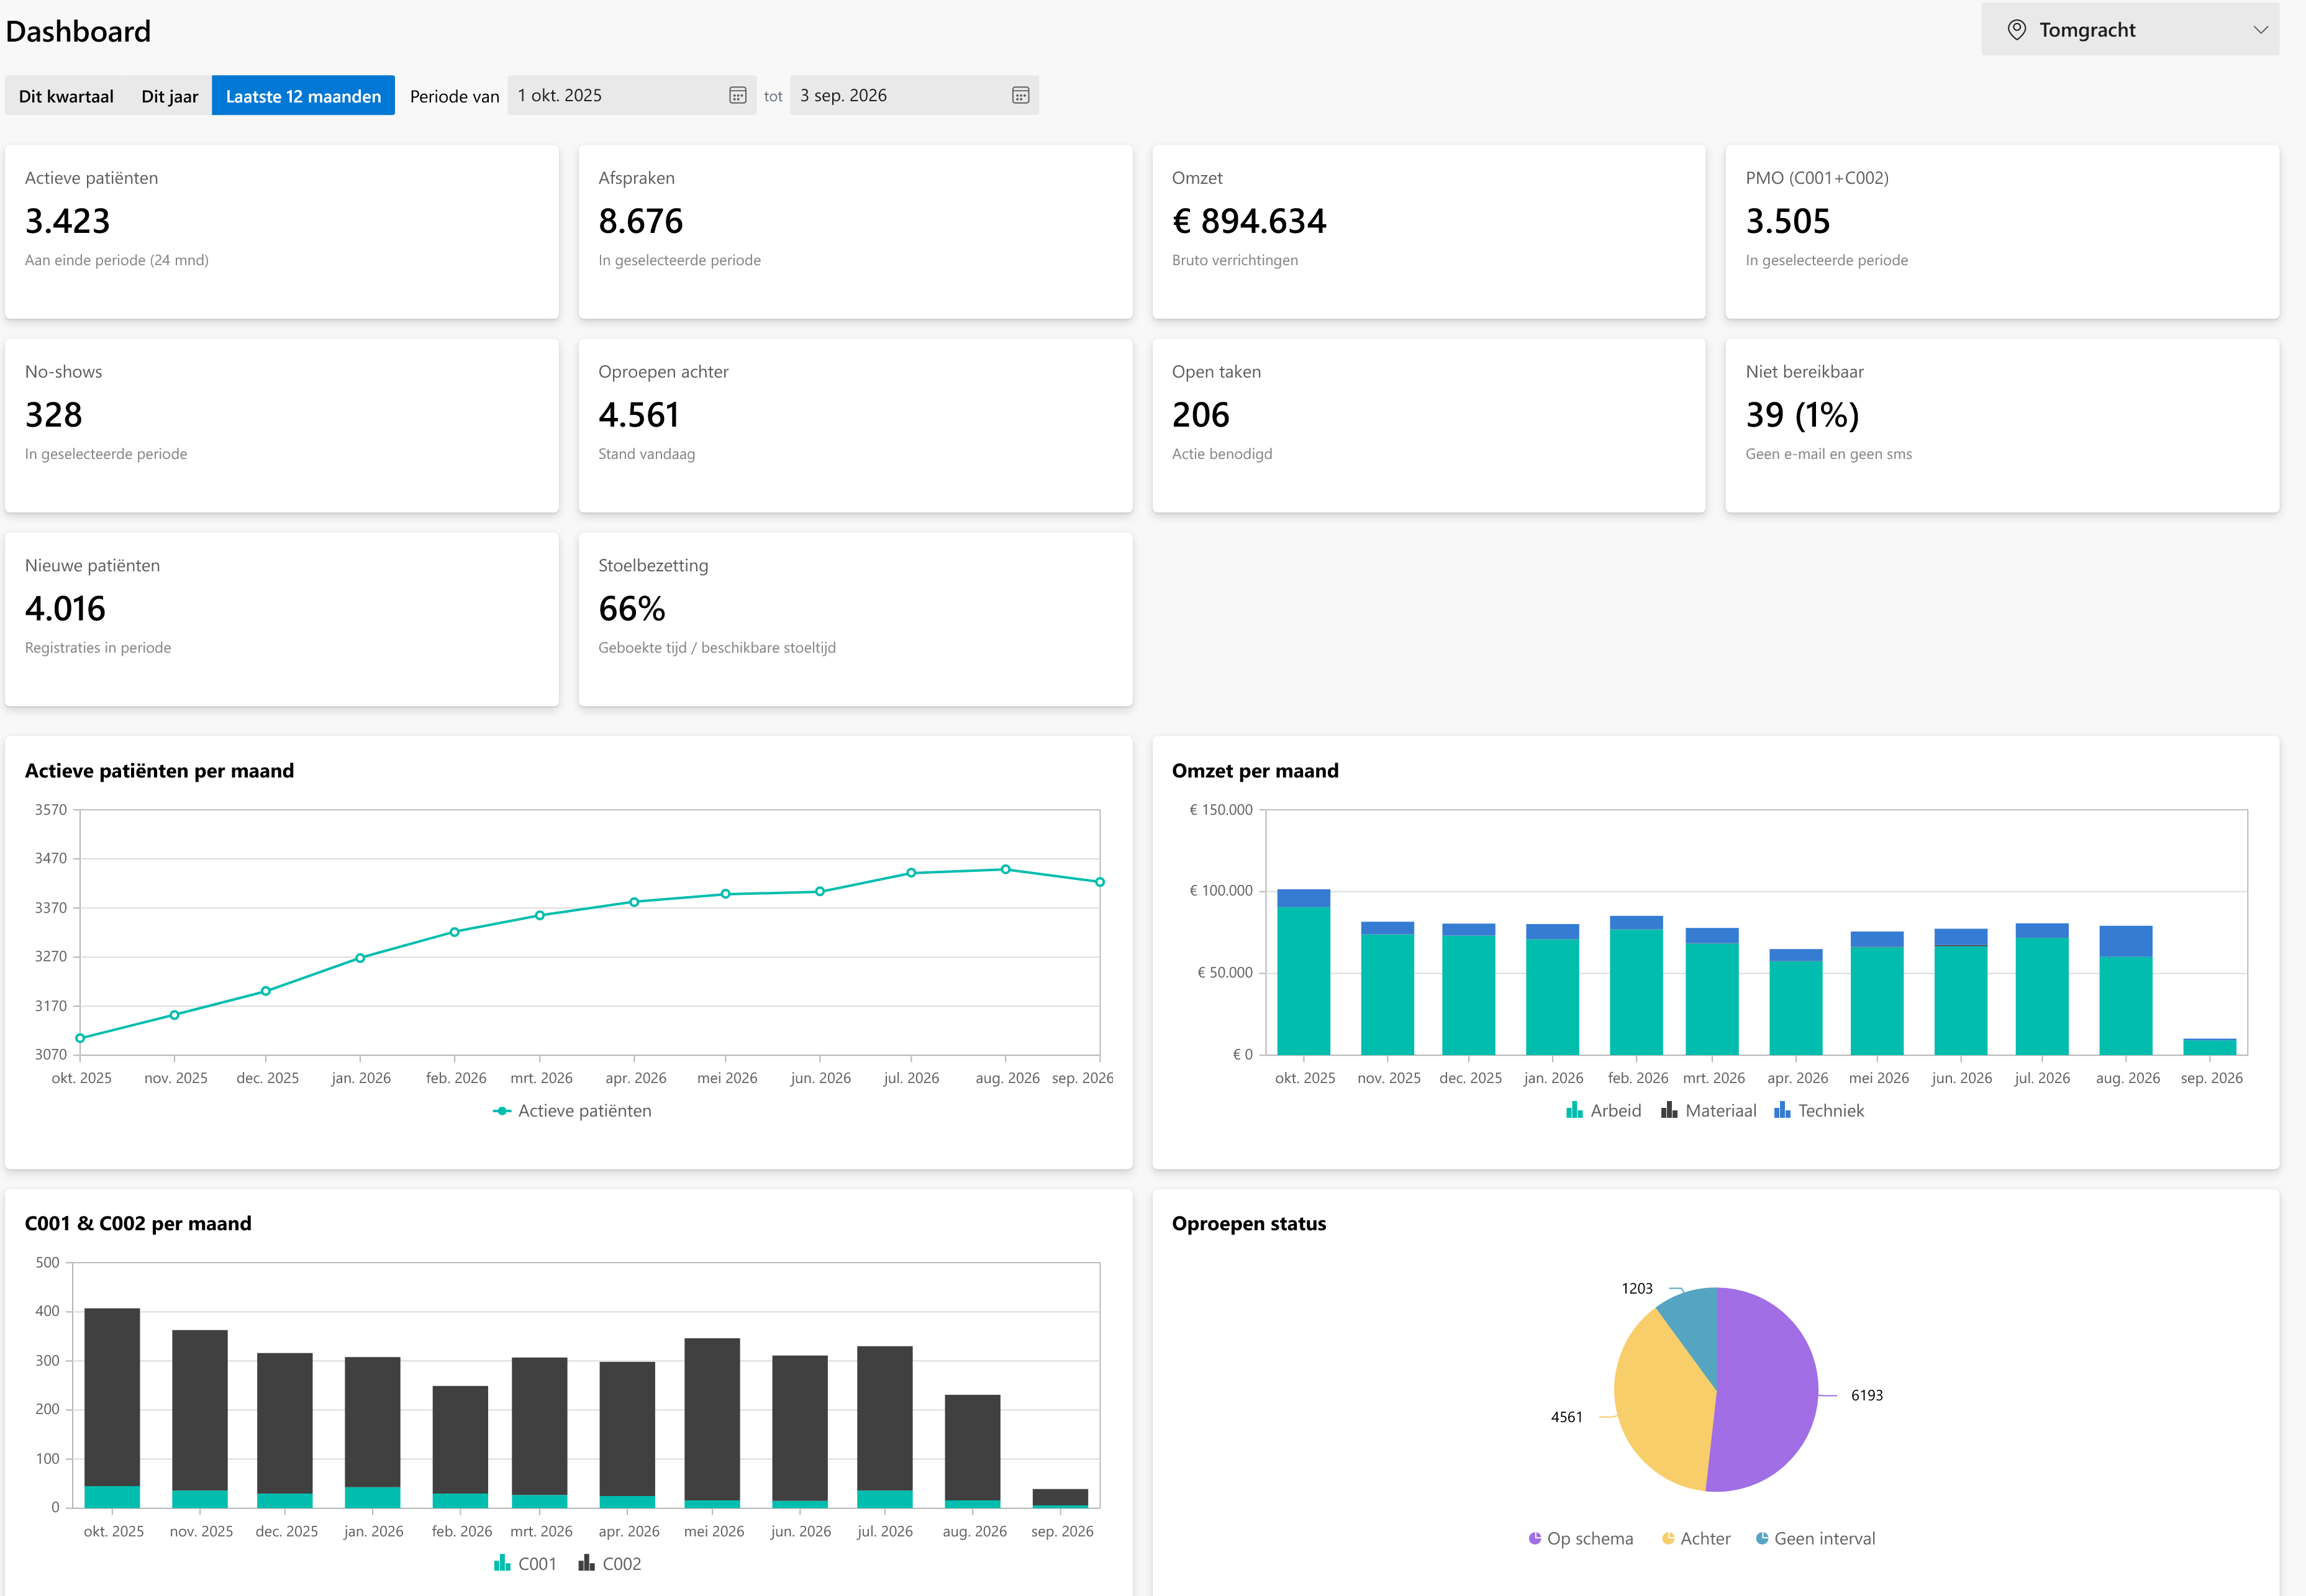Click the 6193 pie value label

point(1867,1395)
